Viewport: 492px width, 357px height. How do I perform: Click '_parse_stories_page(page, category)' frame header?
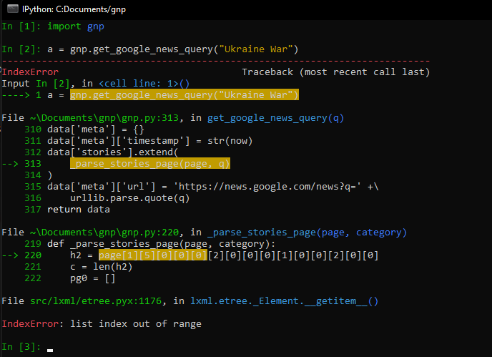307,233
